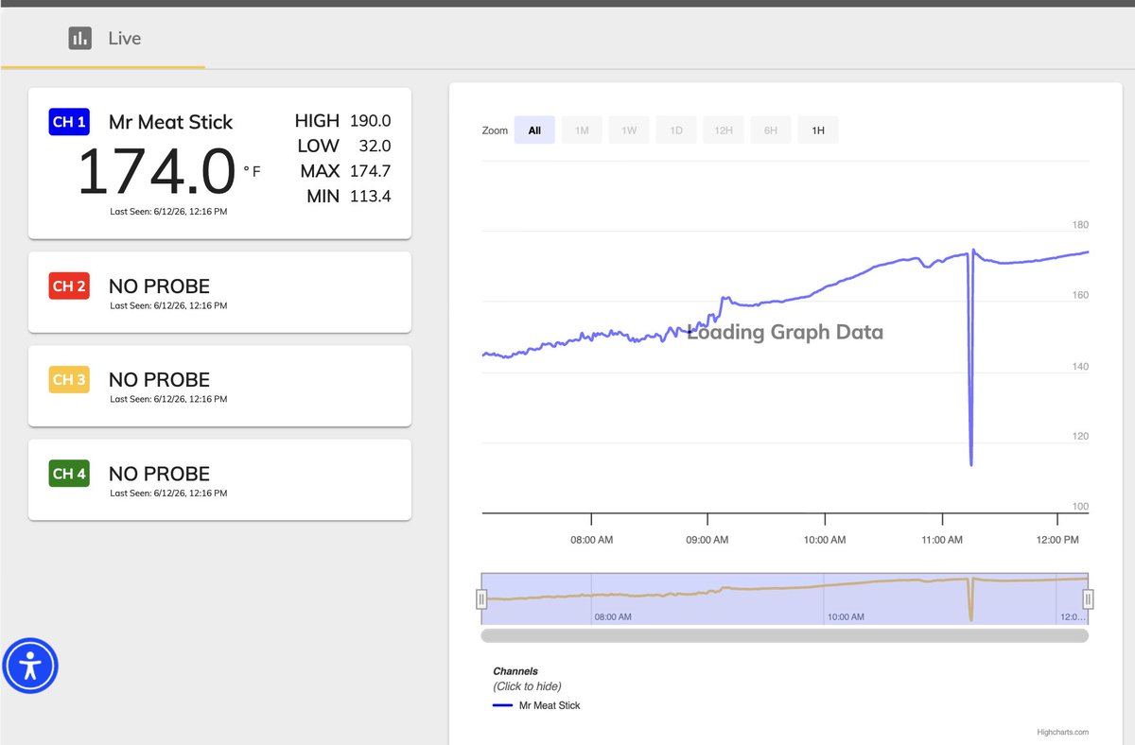Select the 1W zoom range
Viewport: 1135px width, 745px height.
[629, 130]
